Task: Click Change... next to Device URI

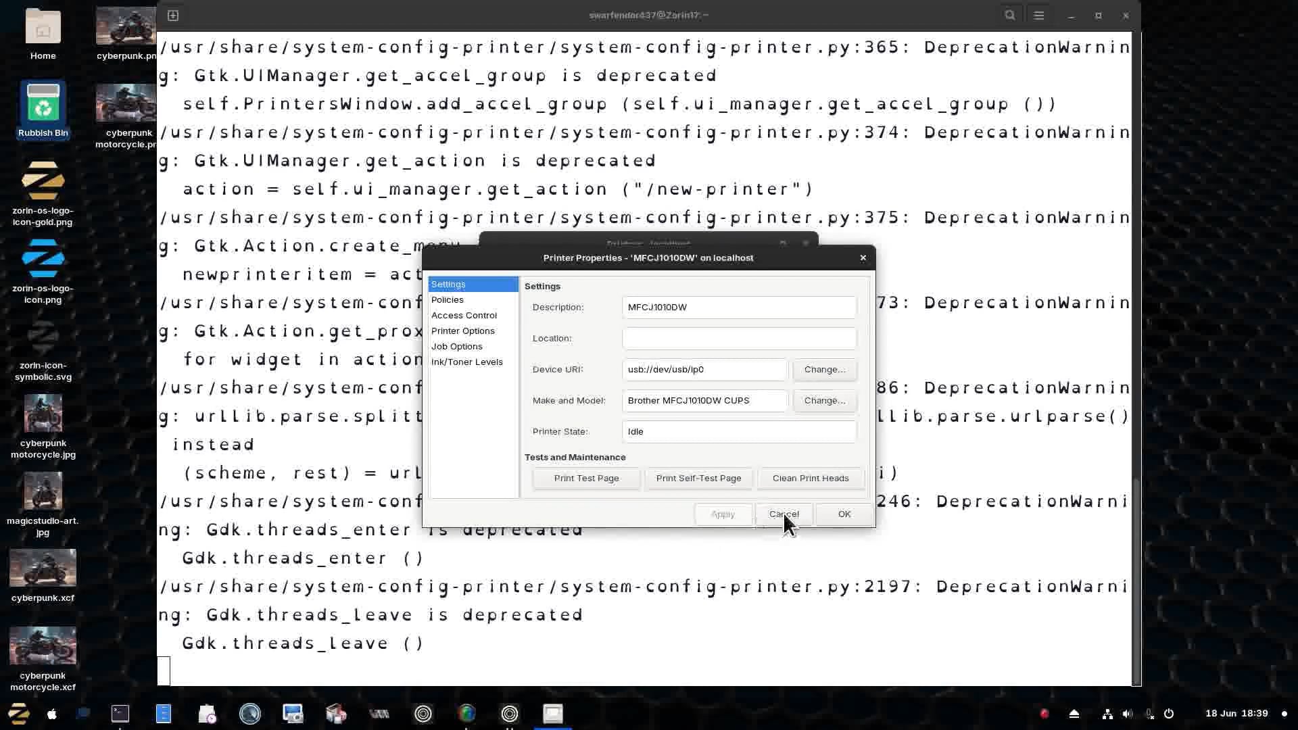Action: click(x=825, y=369)
